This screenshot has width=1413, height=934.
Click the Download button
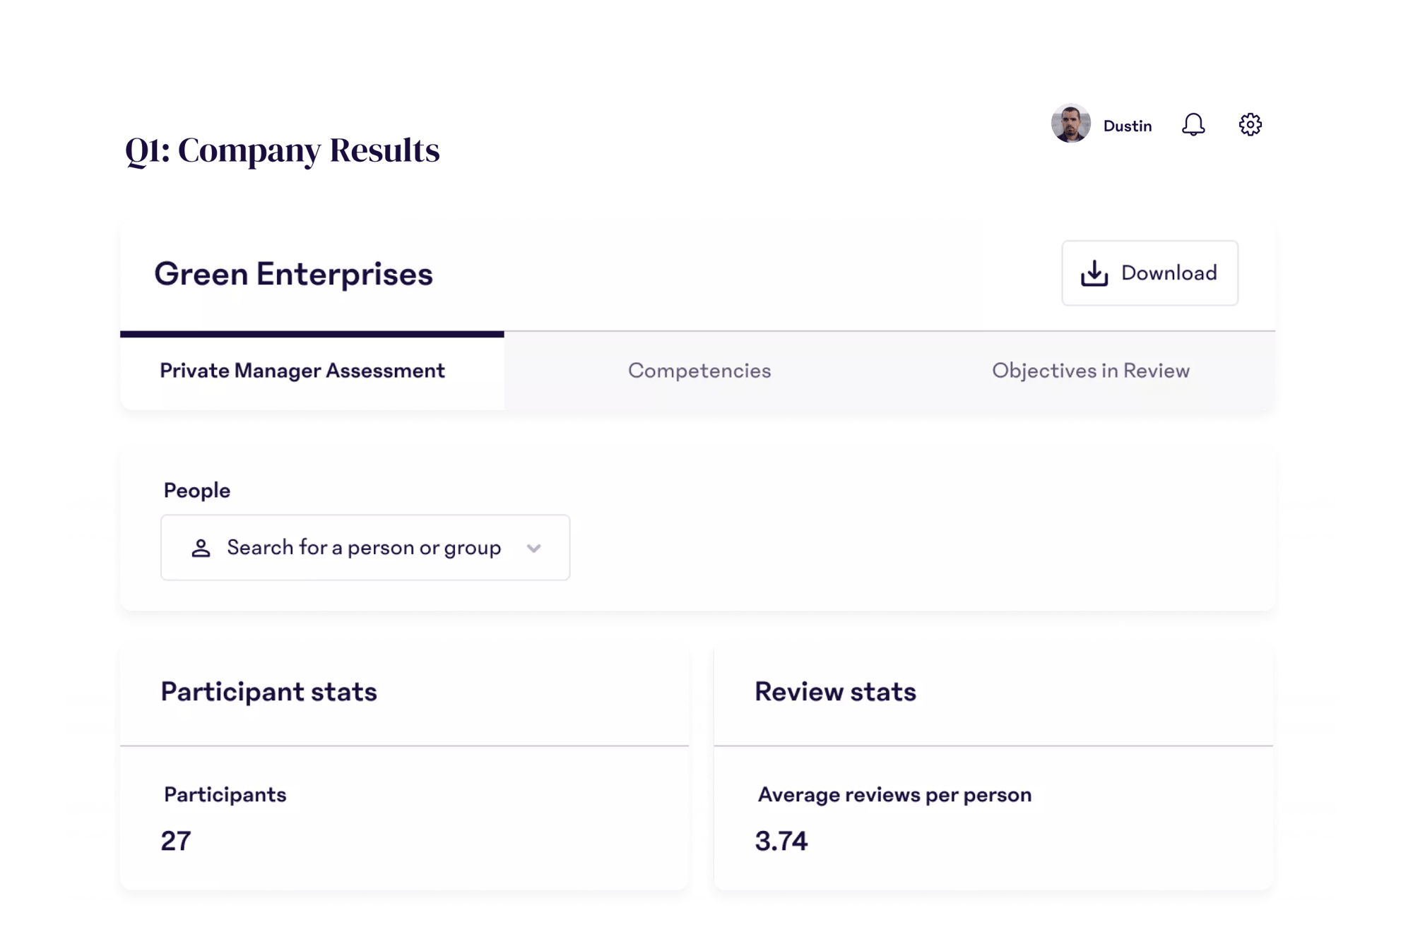pos(1149,273)
